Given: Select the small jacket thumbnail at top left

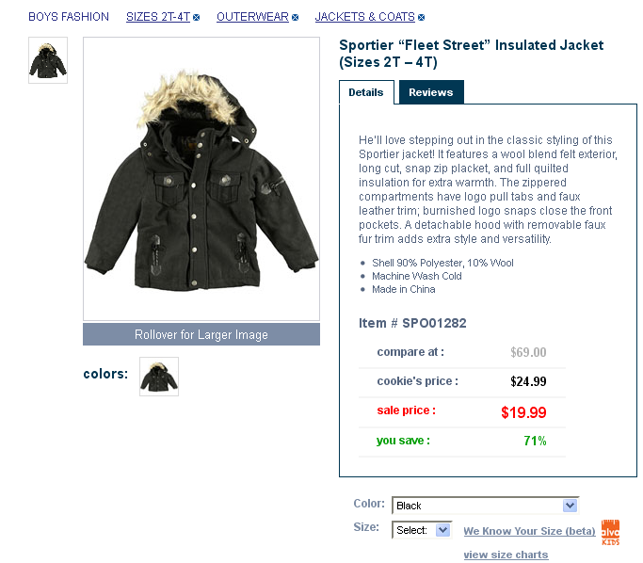Looking at the screenshot, I should point(48,60).
